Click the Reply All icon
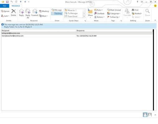The image size is (158, 124). [28, 11]
